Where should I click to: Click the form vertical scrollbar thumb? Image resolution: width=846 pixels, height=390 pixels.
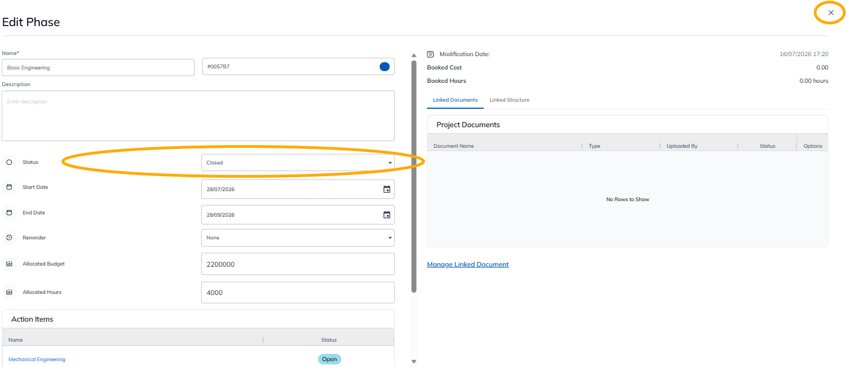(x=414, y=177)
